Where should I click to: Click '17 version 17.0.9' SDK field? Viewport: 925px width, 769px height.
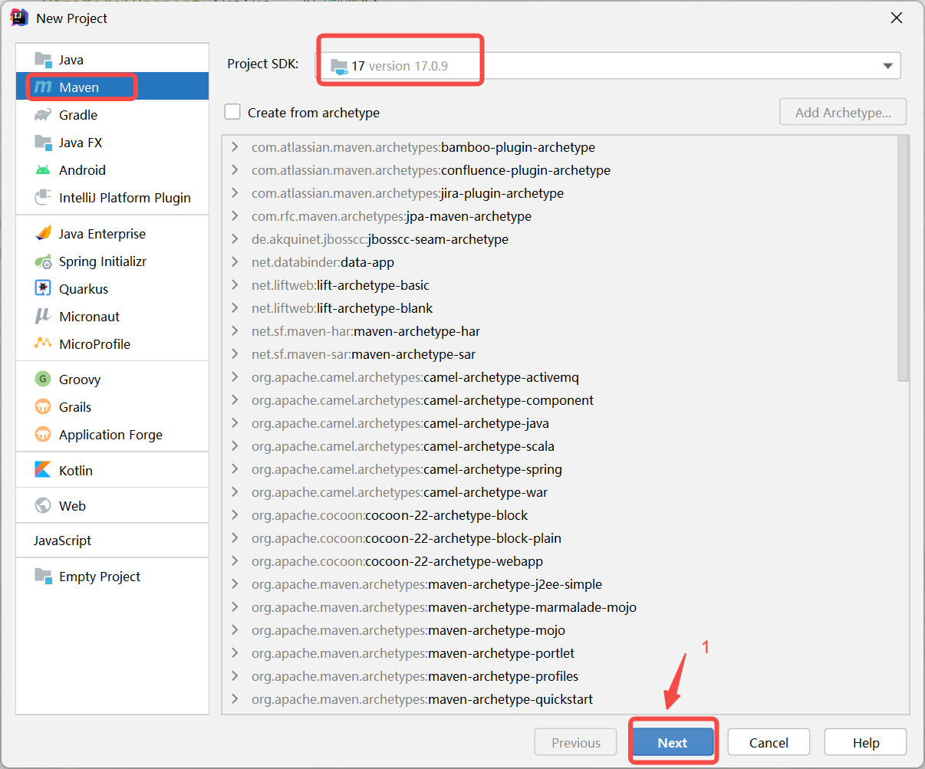(609, 66)
